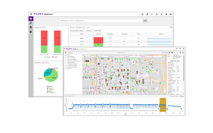Switch to Map view tab
The width and height of the screenshot is (213, 133).
(x=85, y=56)
